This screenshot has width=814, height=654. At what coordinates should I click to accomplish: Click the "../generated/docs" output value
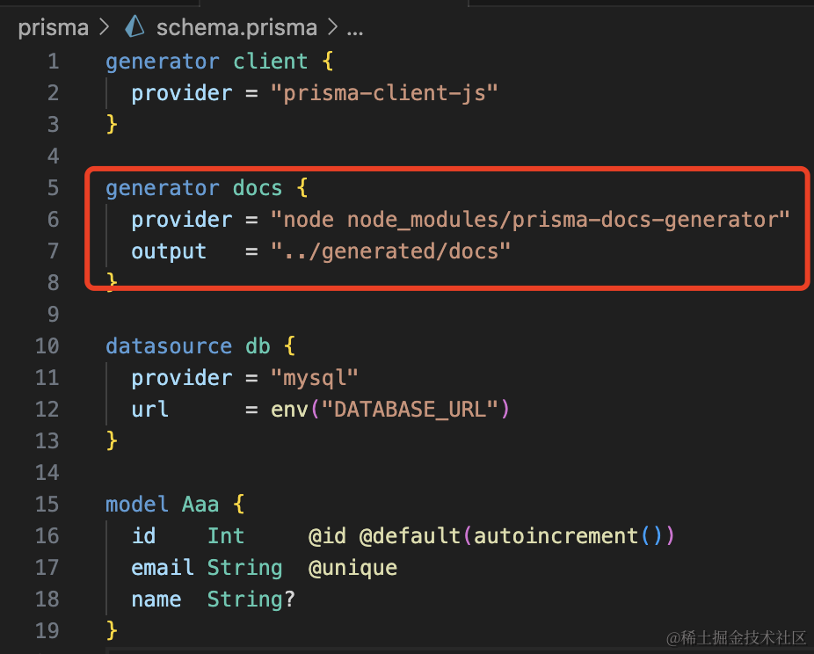click(x=390, y=251)
